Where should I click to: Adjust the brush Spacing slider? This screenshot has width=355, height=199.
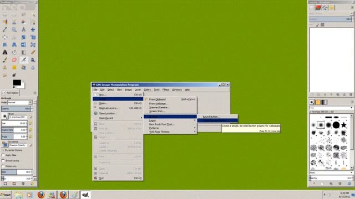point(331,178)
